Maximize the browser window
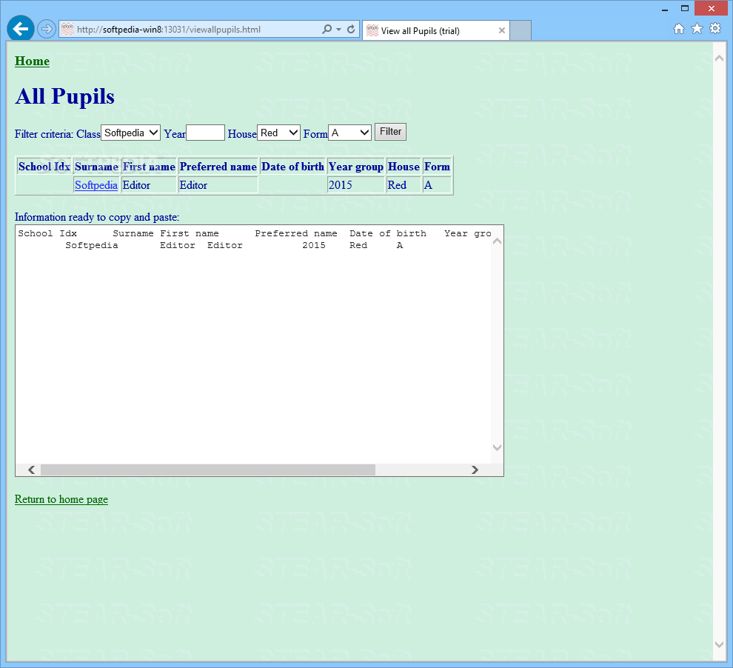The height and width of the screenshot is (668, 733). (685, 8)
